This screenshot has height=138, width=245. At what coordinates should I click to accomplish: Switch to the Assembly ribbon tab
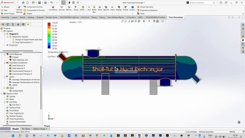point(5,17)
